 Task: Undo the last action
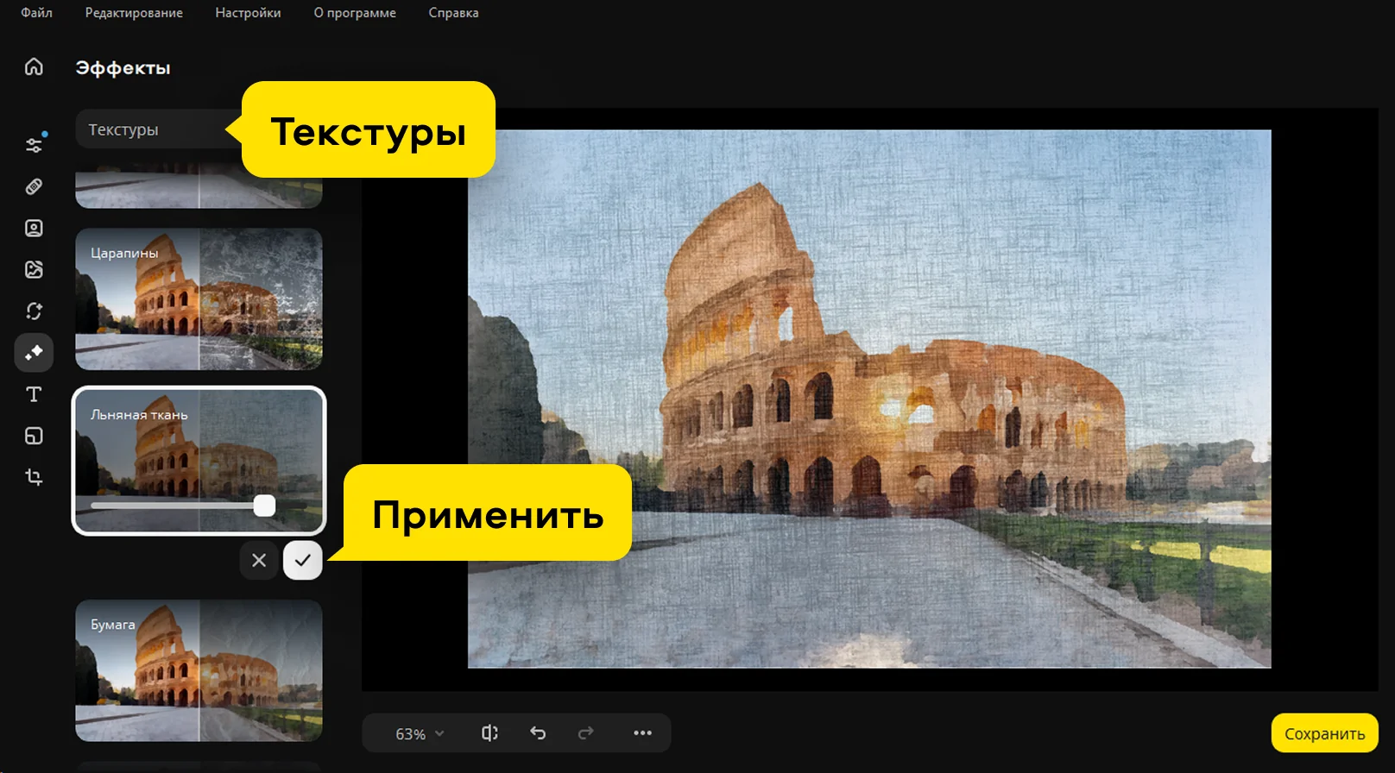pyautogui.click(x=538, y=733)
